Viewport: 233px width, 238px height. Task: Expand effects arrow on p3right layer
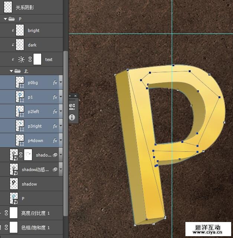61,126
